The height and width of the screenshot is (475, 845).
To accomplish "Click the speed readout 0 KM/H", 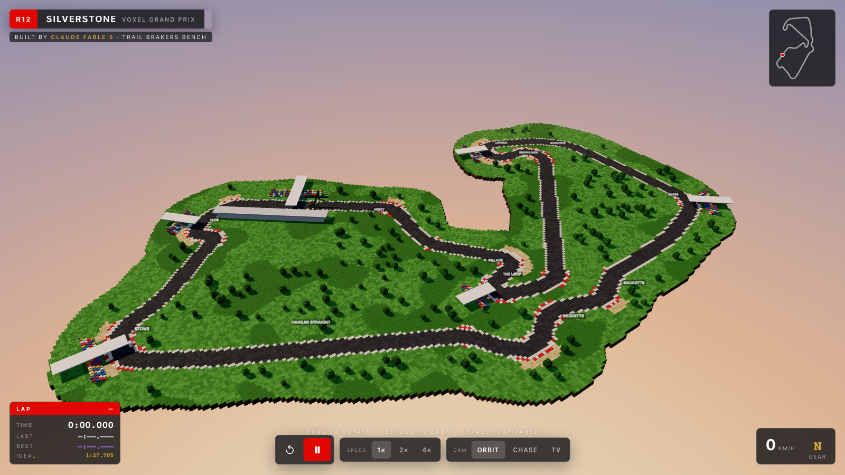I will coord(781,445).
